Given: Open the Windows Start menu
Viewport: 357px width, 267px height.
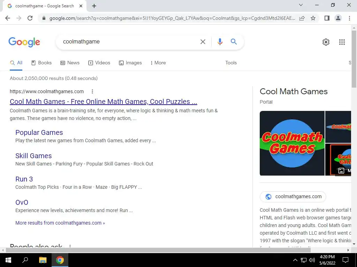Looking at the screenshot, I should (8, 260).
